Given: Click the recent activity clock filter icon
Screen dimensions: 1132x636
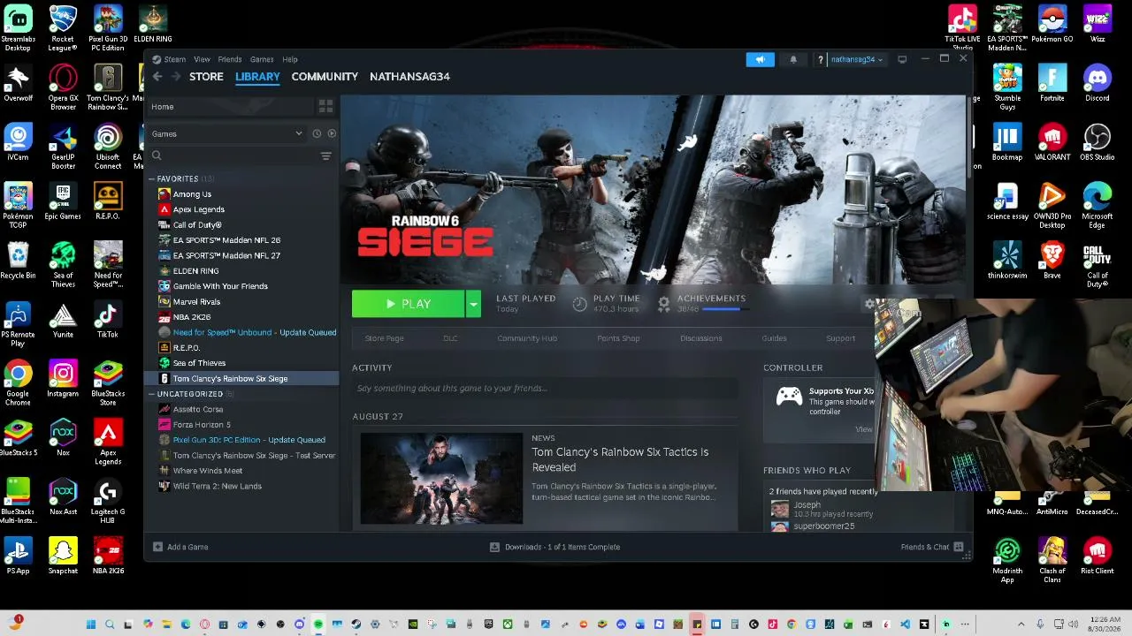Looking at the screenshot, I should 317,134.
